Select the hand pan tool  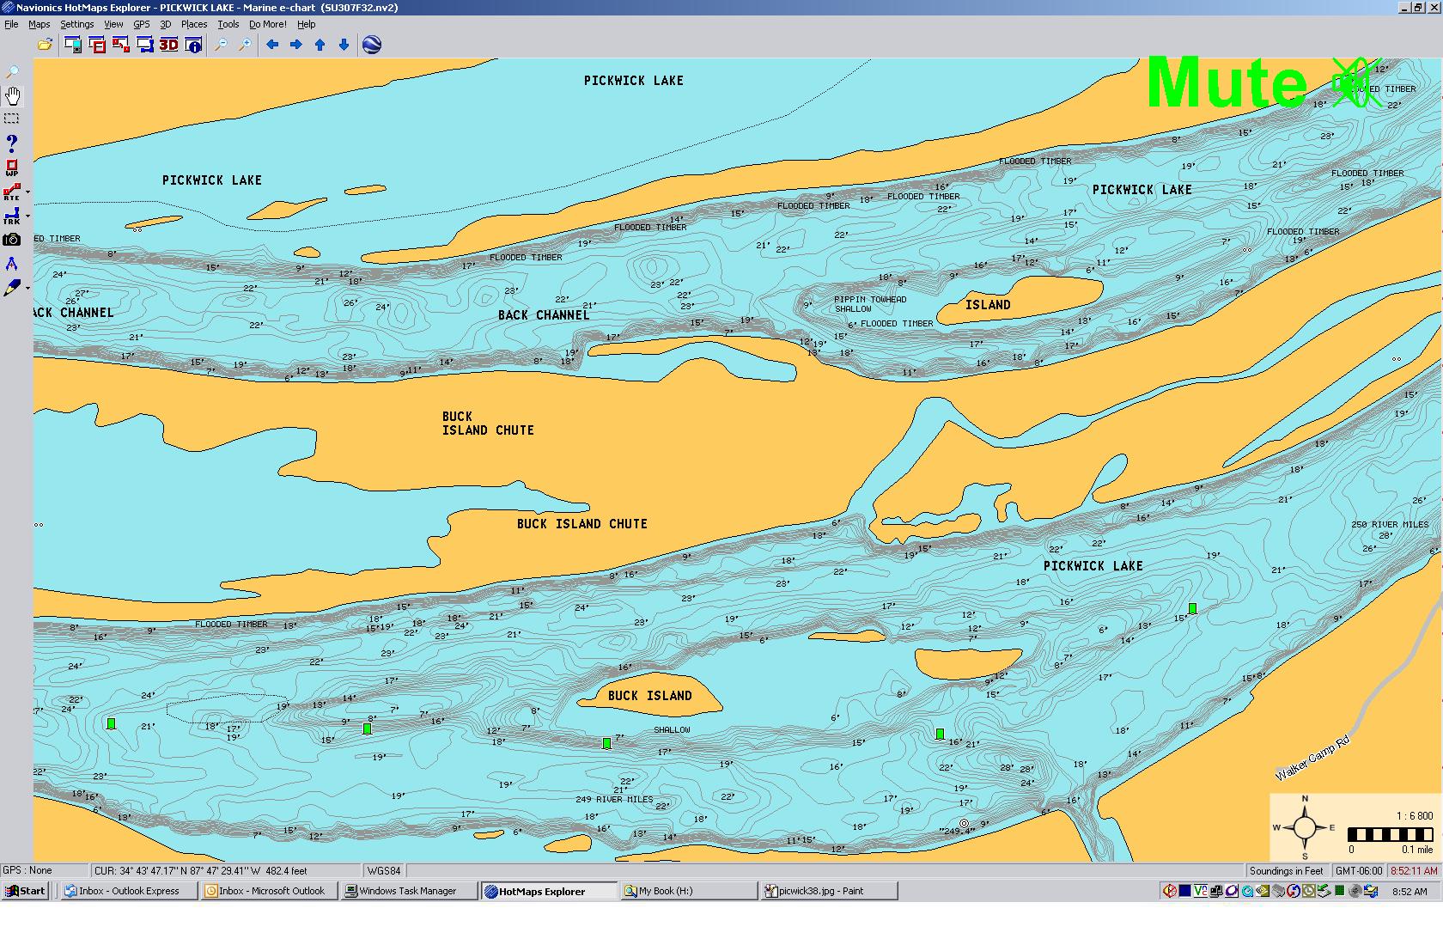[x=12, y=95]
